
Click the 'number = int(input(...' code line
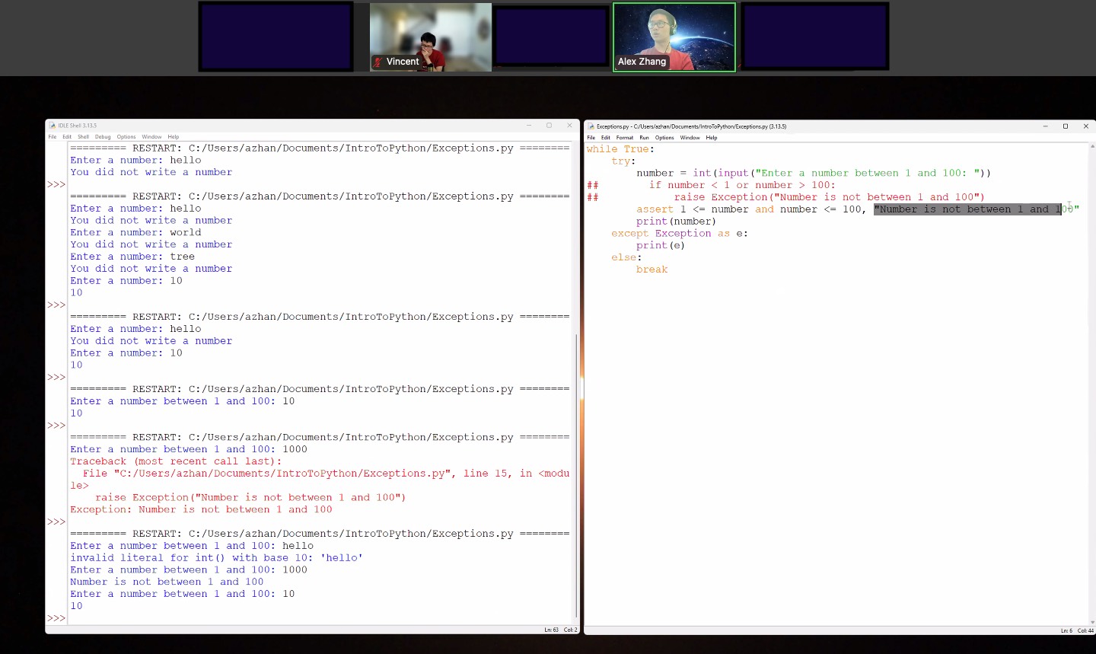pos(814,174)
